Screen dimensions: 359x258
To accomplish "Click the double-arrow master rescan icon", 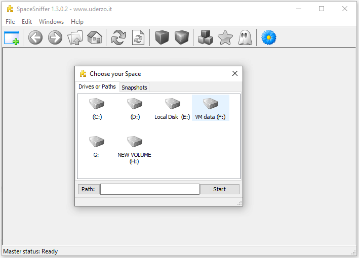I will [118, 37].
